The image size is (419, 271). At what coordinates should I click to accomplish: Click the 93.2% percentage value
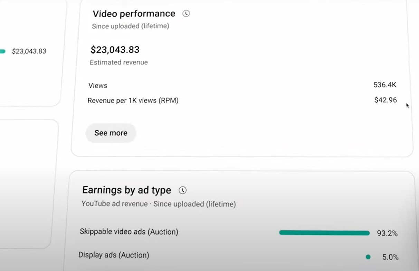[x=387, y=233]
